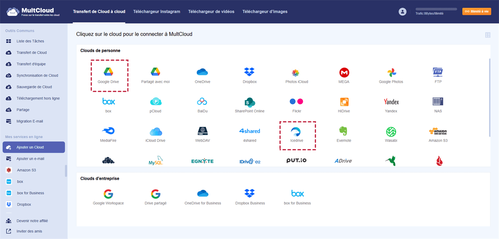Switch to Téléchargeur Instagram tab
This screenshot has width=499, height=239.
[157, 12]
